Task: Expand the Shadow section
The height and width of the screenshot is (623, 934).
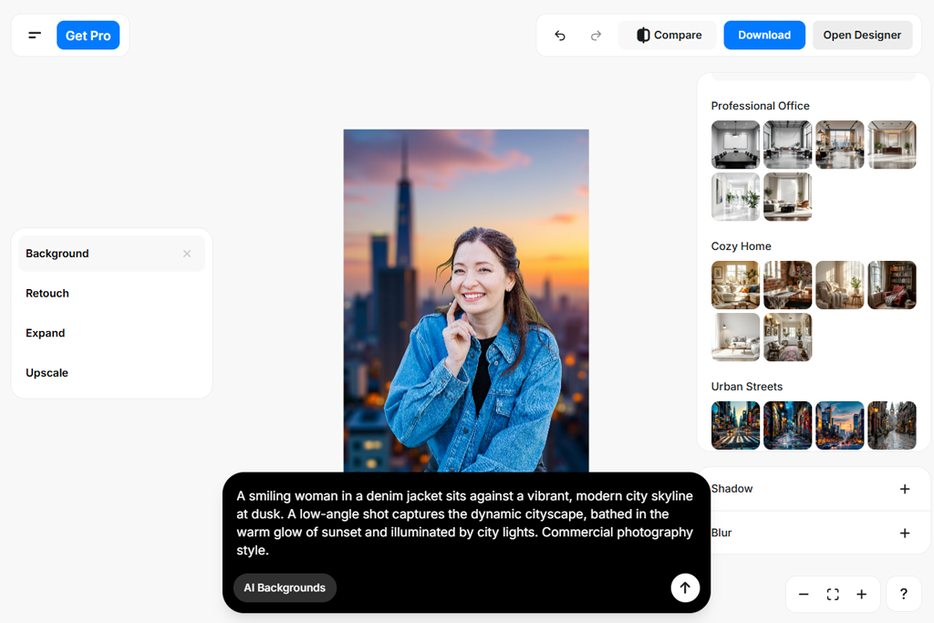Action: pos(904,489)
